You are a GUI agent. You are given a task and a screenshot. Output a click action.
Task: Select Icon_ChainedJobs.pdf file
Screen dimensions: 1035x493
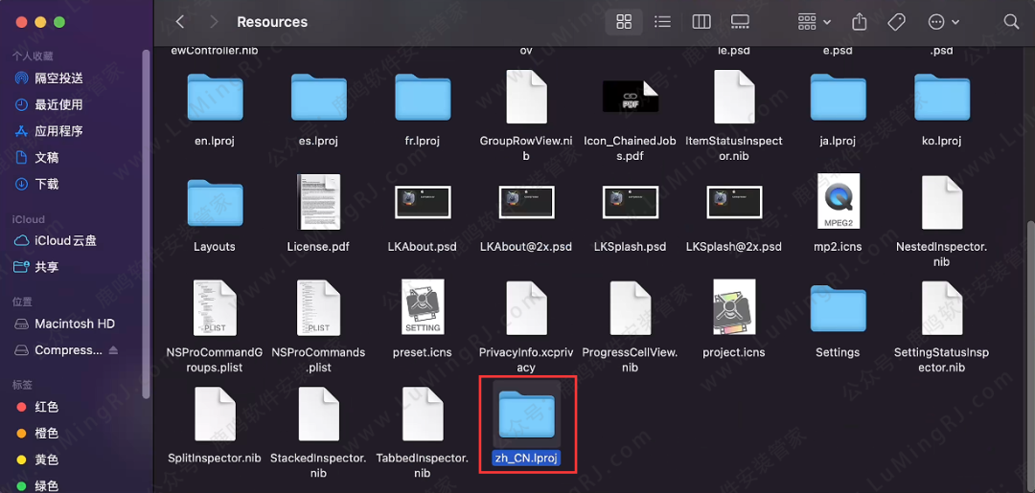[630, 97]
